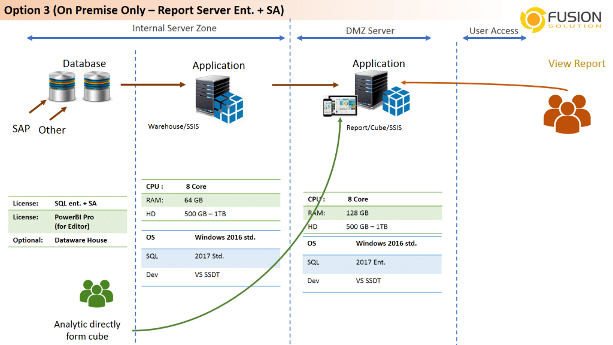
Task: Click the 128 GB RAM value
Action: 357,213
